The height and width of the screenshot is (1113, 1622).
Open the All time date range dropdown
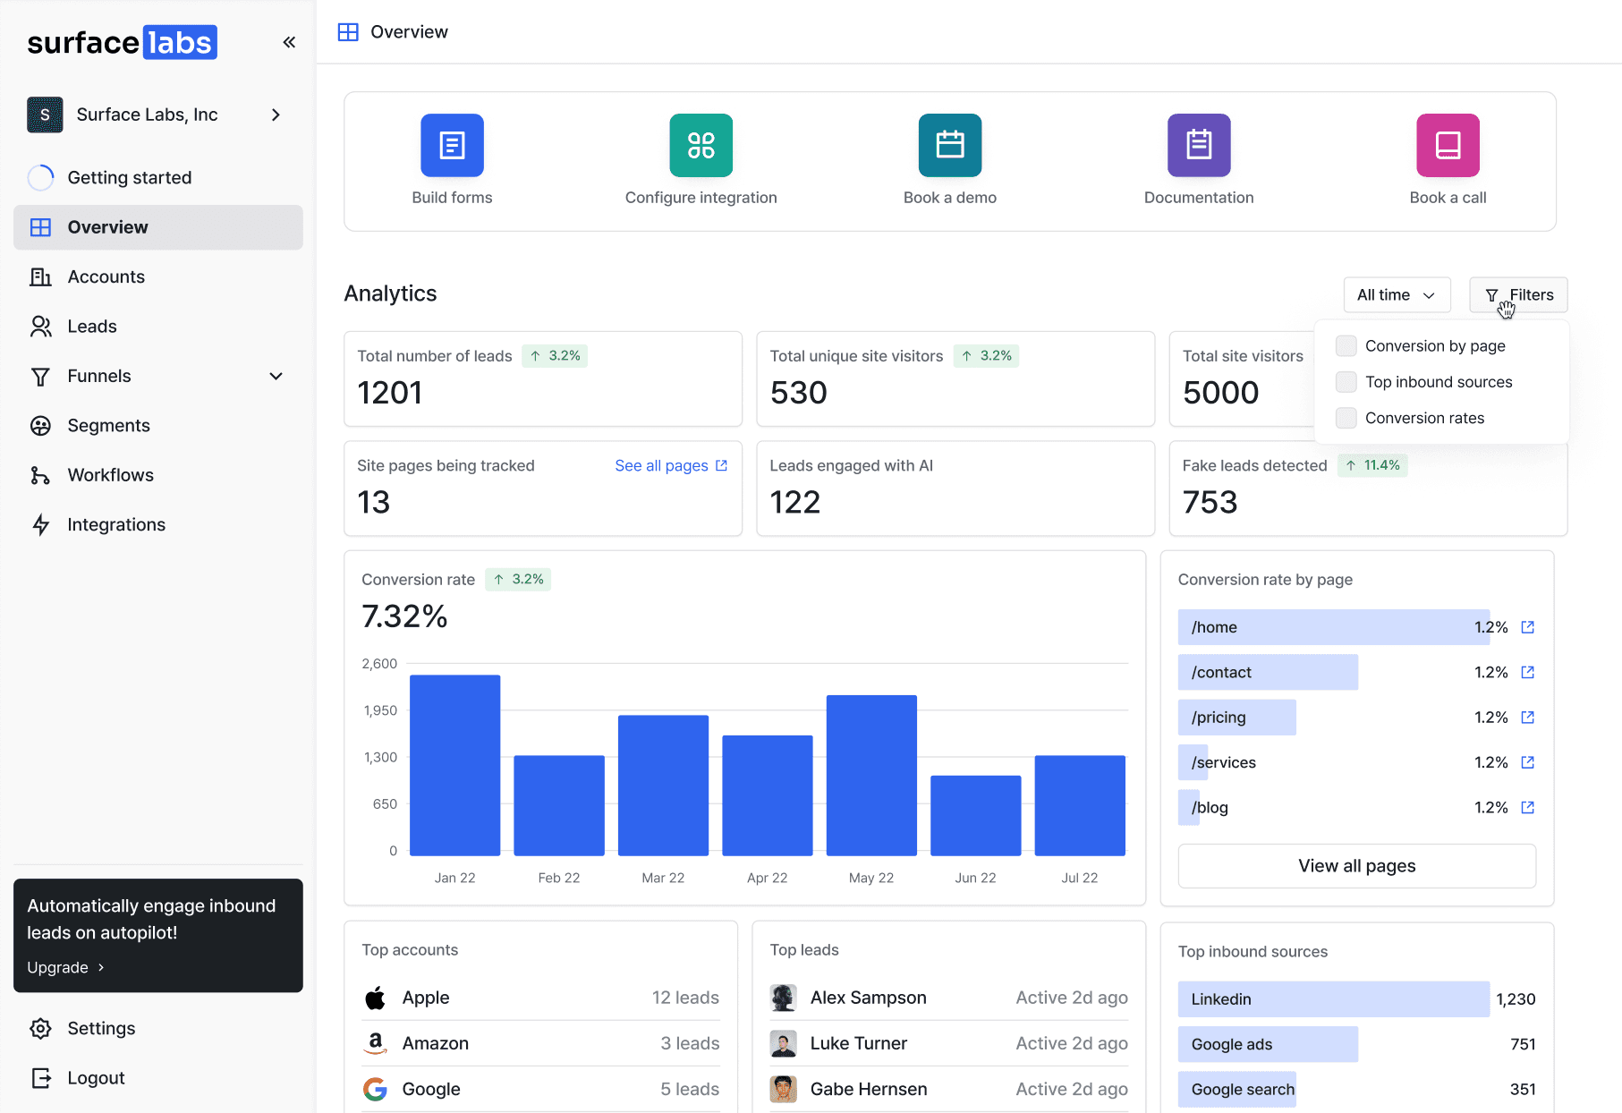click(x=1397, y=295)
